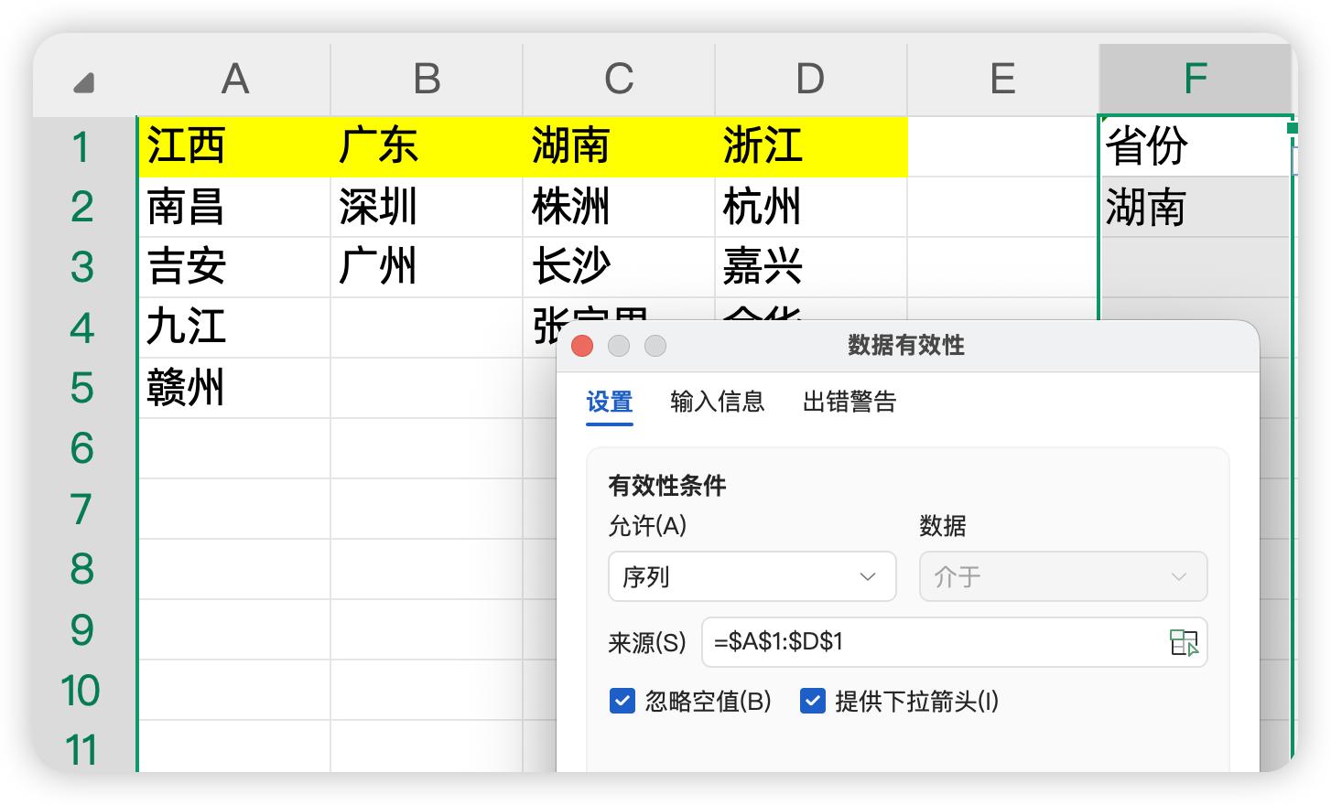Screen dimensions: 1331x805
Task: Select column E header
Action: click(1002, 80)
